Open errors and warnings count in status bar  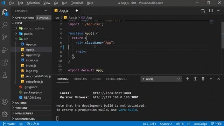point(33,124)
